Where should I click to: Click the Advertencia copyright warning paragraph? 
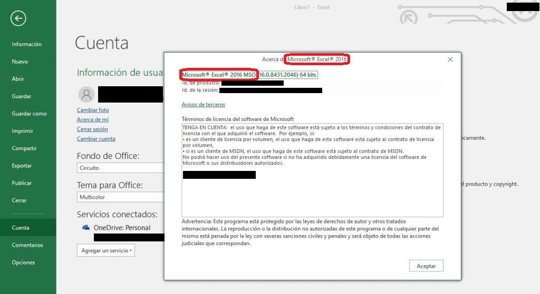(x=310, y=232)
